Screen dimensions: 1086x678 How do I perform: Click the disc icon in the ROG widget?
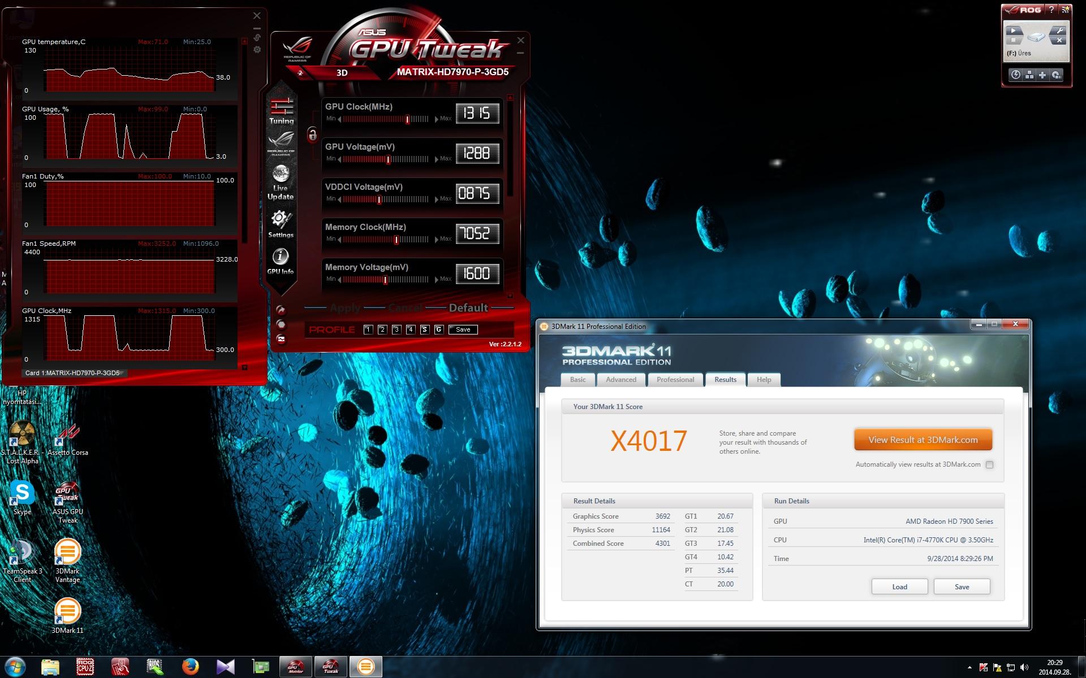coord(1056,75)
